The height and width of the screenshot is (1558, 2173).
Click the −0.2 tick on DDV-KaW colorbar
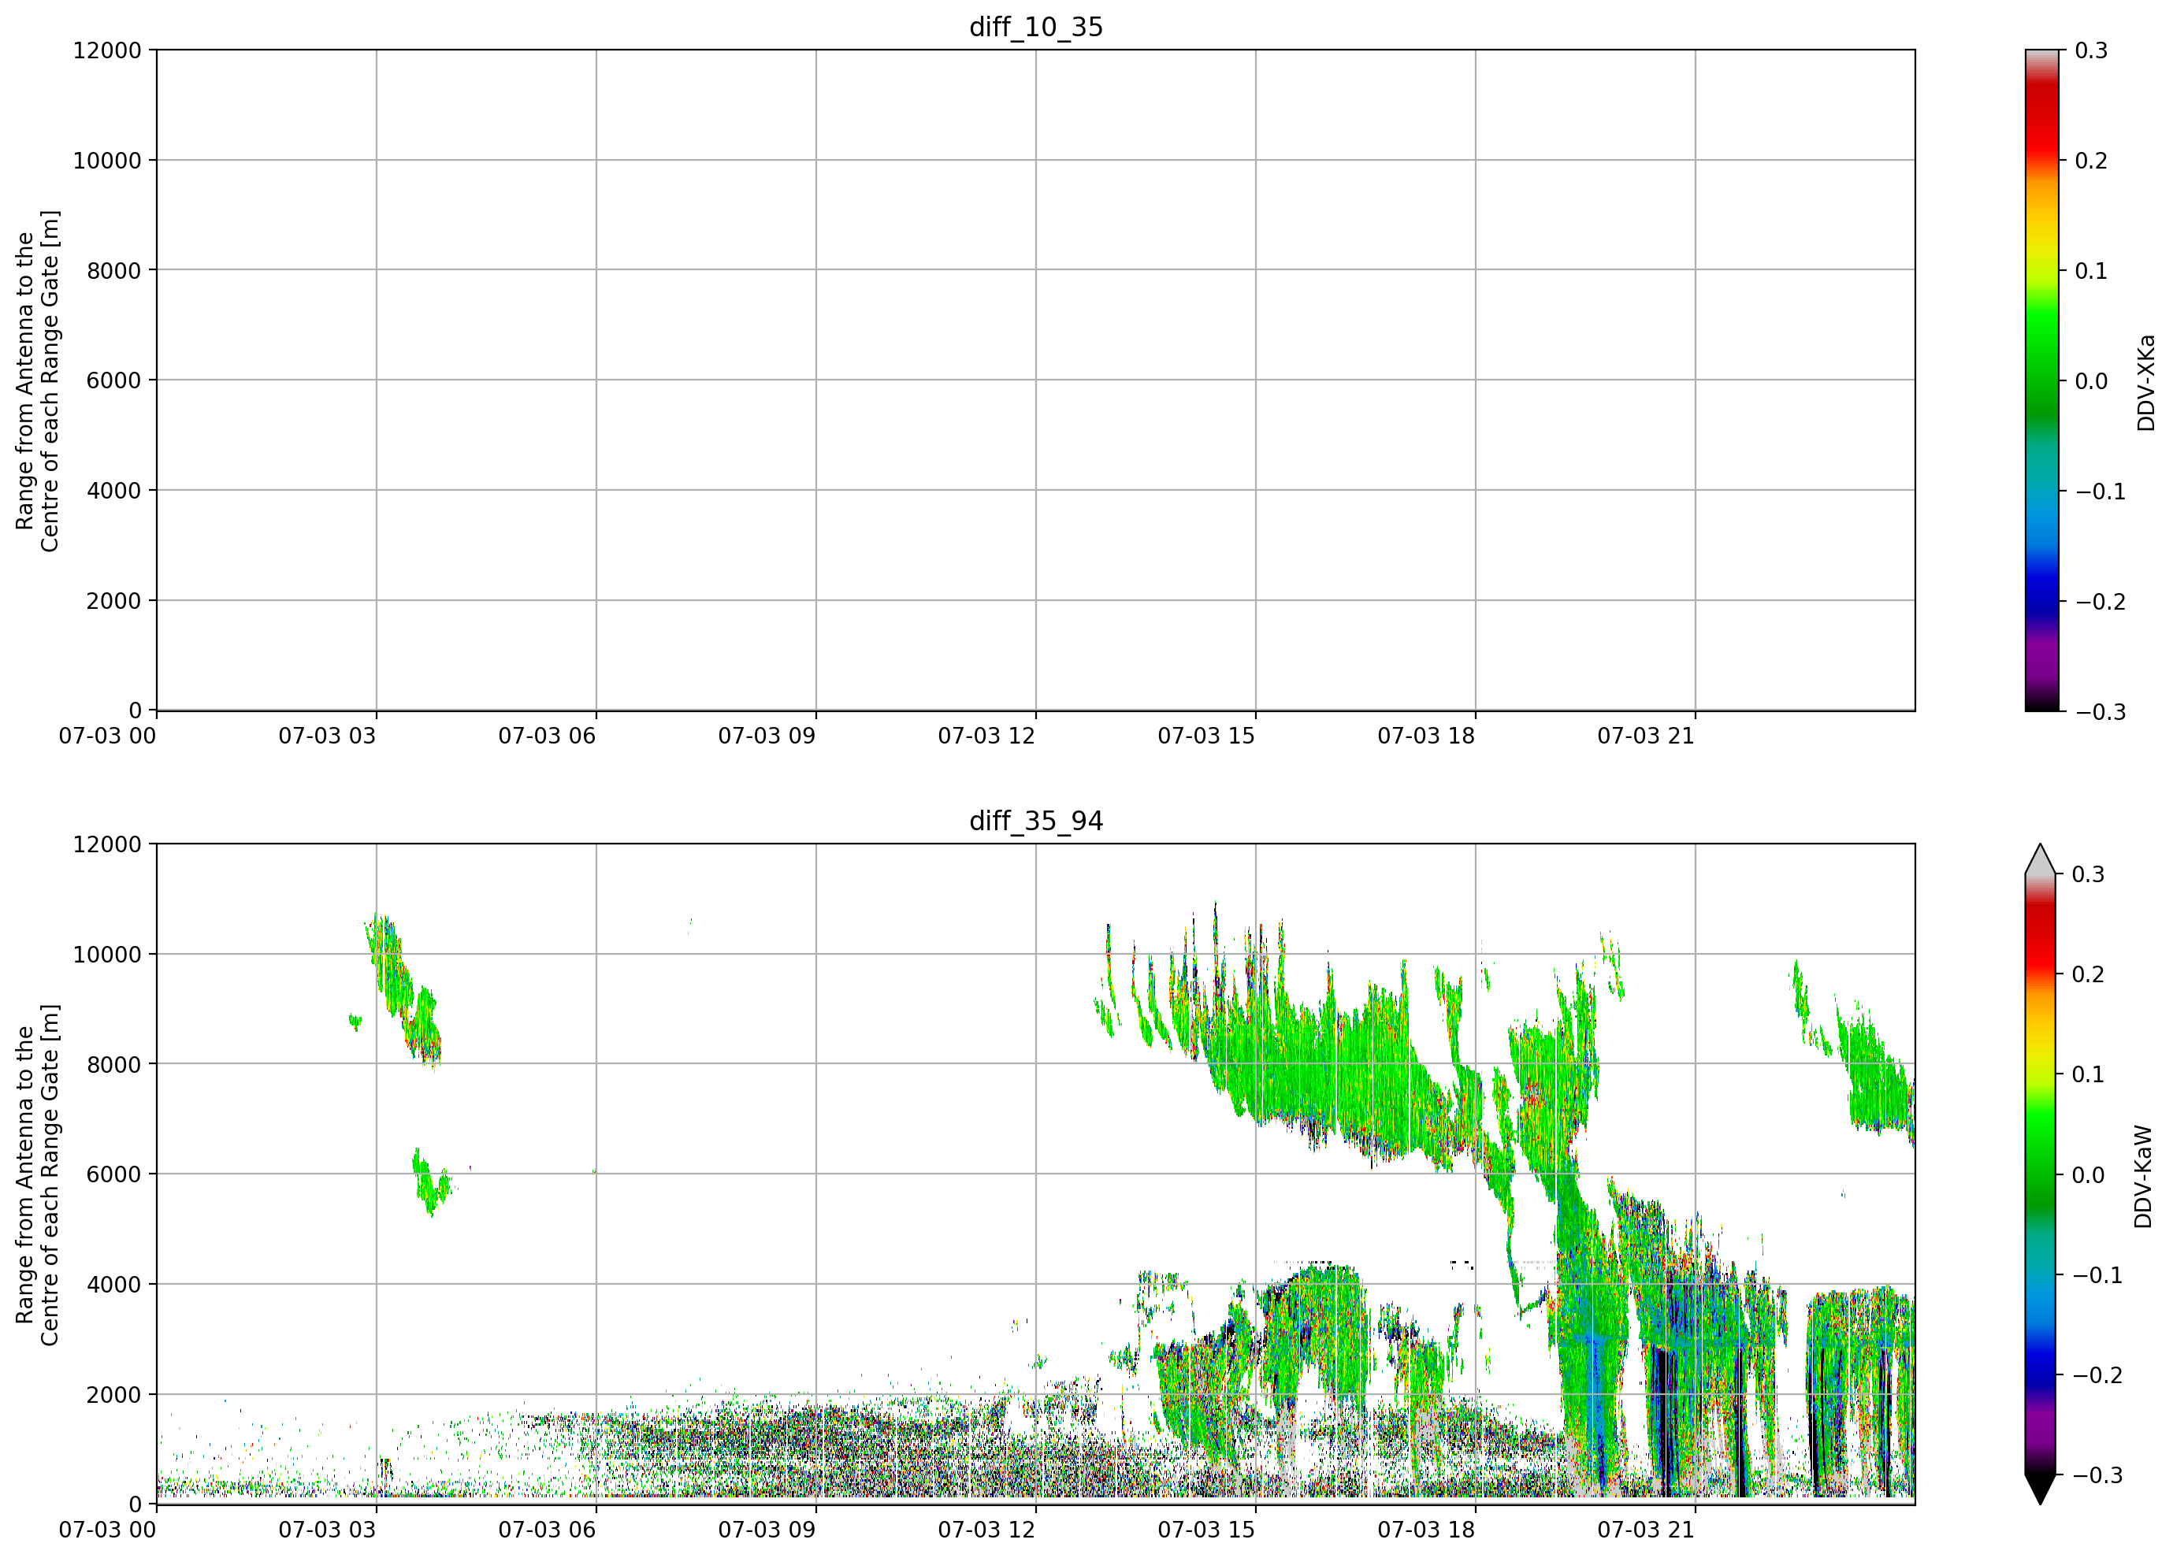tap(2098, 1374)
